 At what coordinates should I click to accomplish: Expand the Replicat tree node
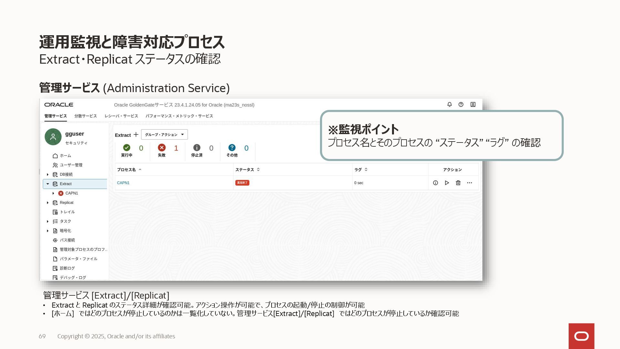48,203
